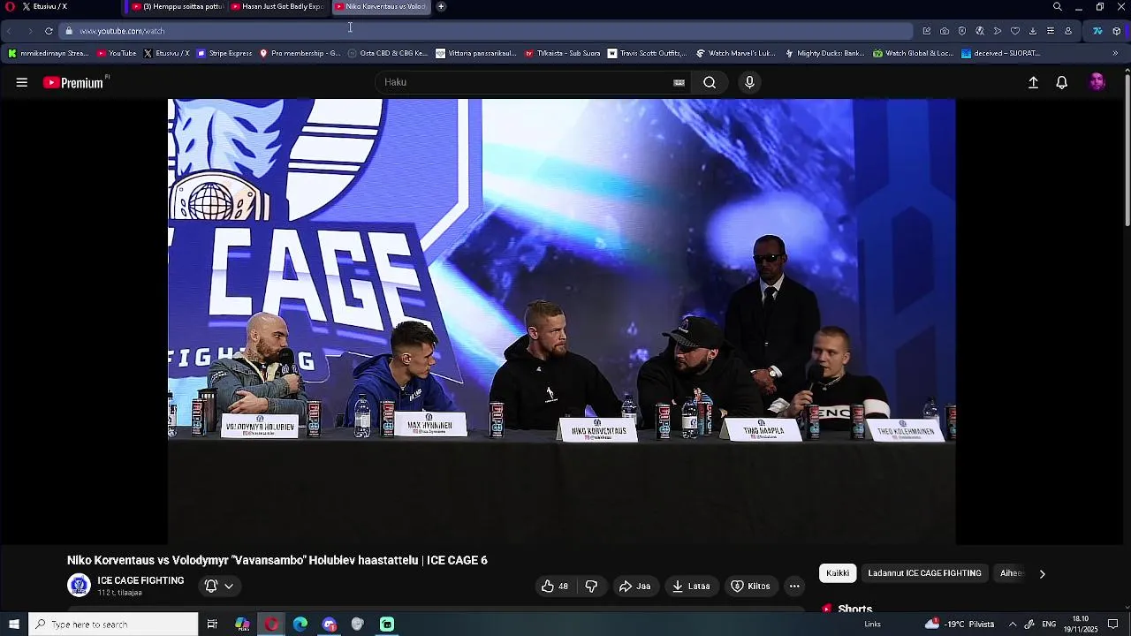Screen dimensions: 1131x636
Task: Click the Kiitos thanks button
Action: point(750,586)
